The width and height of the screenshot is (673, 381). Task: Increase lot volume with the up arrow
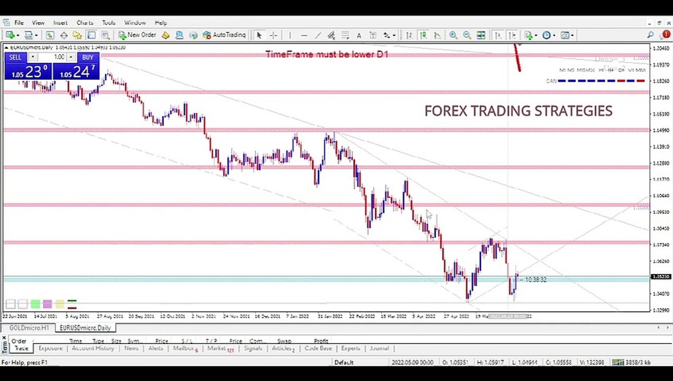71,57
